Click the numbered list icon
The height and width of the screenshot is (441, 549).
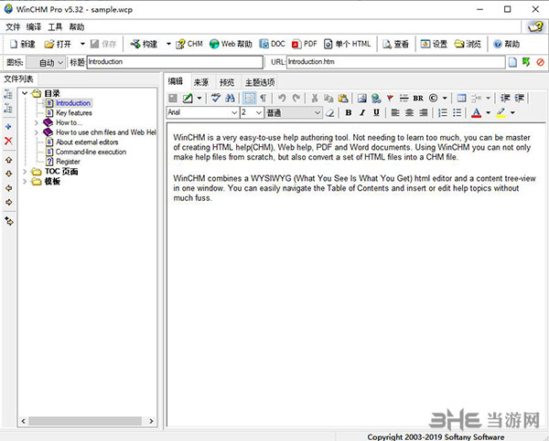pyautogui.click(x=443, y=112)
